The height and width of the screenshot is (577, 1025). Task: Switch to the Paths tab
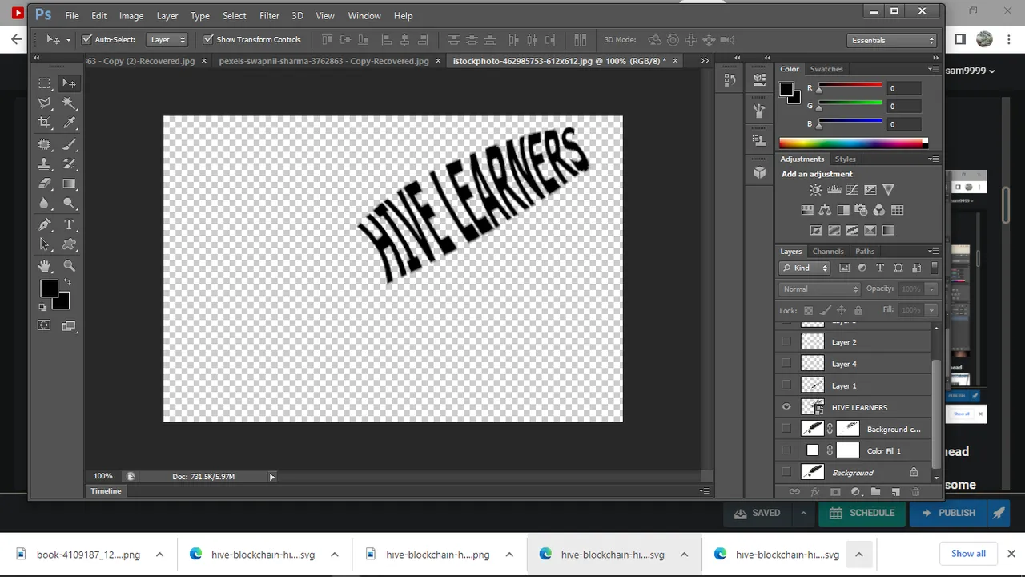coord(865,251)
